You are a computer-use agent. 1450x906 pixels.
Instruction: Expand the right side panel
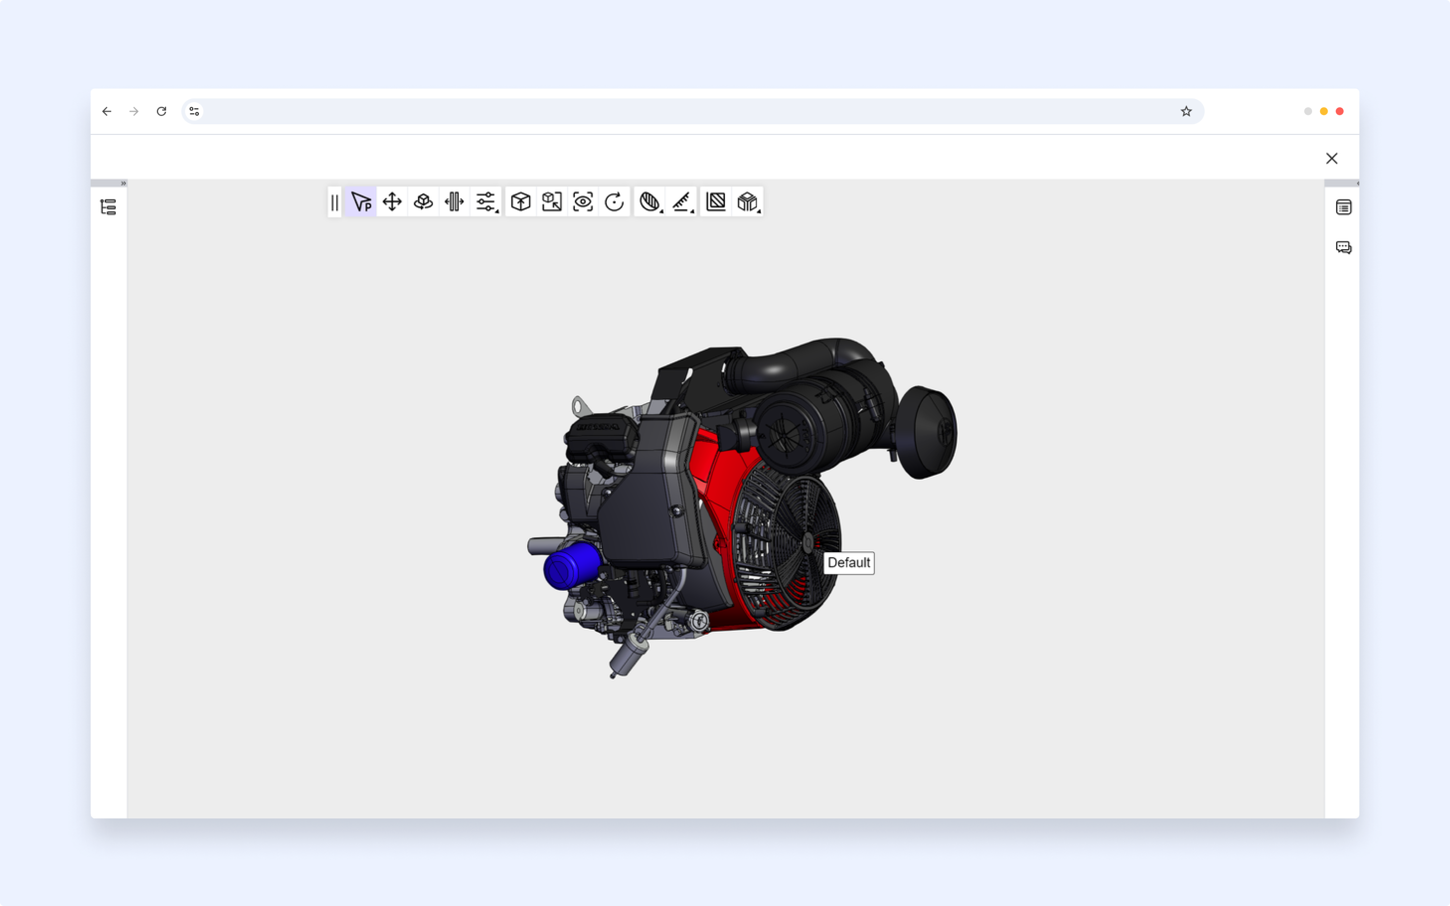click(1357, 183)
